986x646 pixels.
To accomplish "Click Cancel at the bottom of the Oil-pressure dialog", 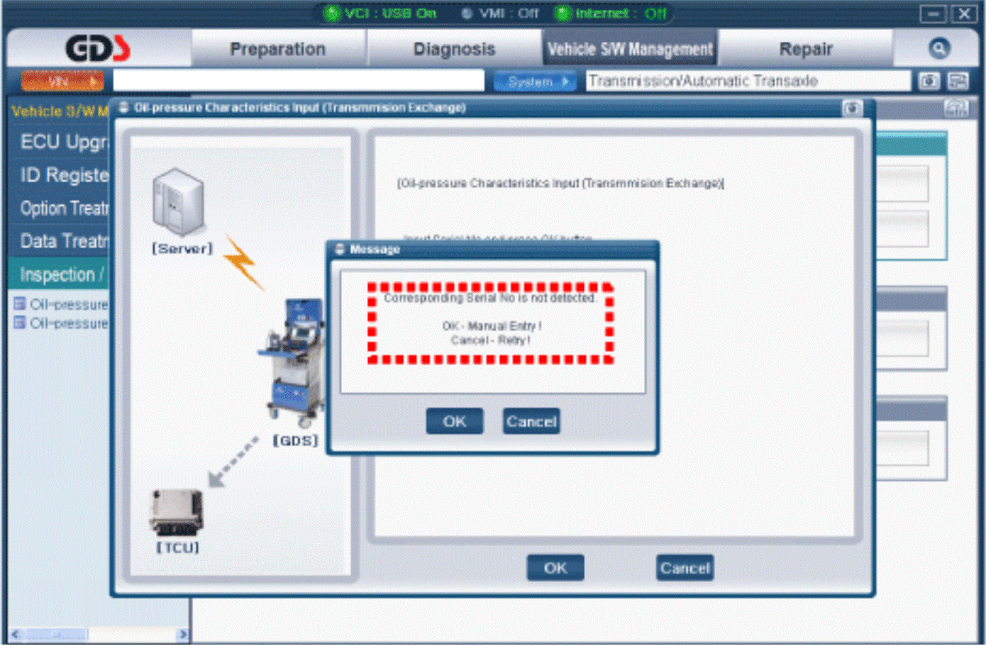I will tap(685, 568).
